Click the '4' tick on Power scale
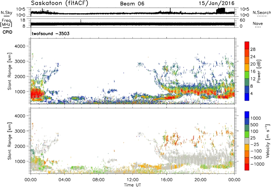Image resolution: width=271 pixels, height=187 pixels. (251, 93)
